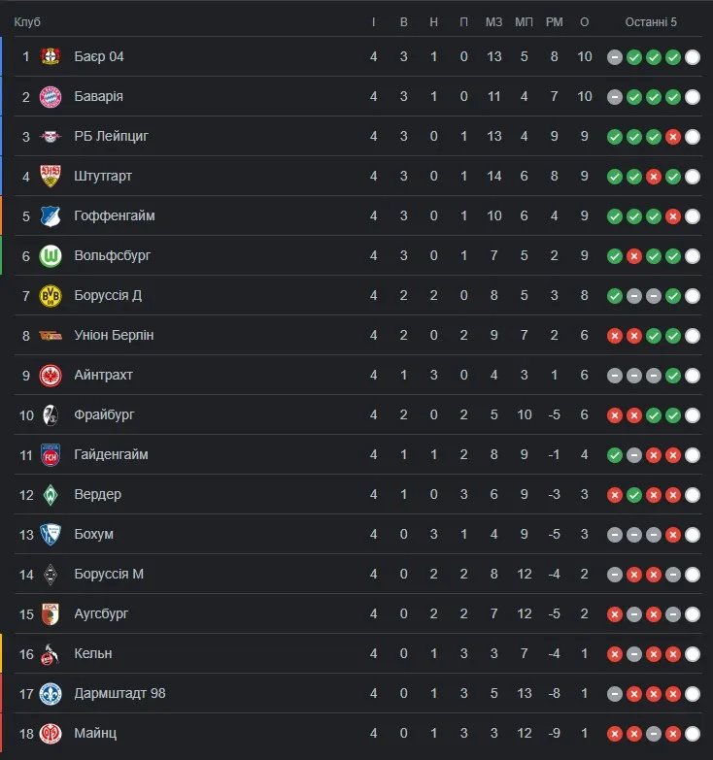Click the Eintracht eagle crest
713x760 pixels.
click(x=51, y=375)
